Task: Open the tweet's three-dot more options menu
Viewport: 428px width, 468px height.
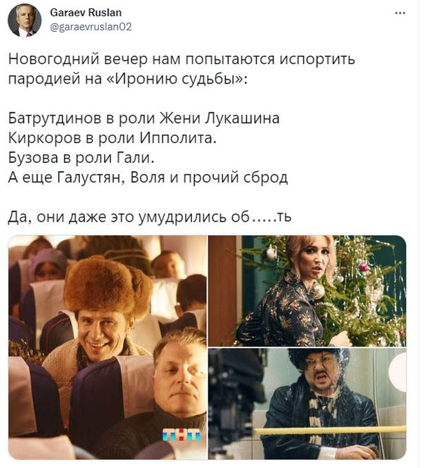Action: [x=400, y=13]
